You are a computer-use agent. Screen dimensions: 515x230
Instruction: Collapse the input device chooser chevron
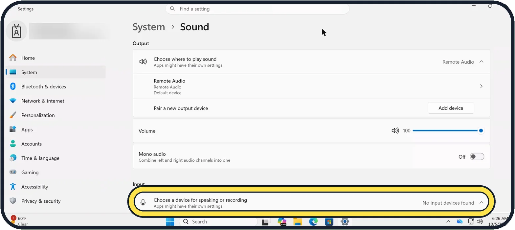click(x=481, y=203)
